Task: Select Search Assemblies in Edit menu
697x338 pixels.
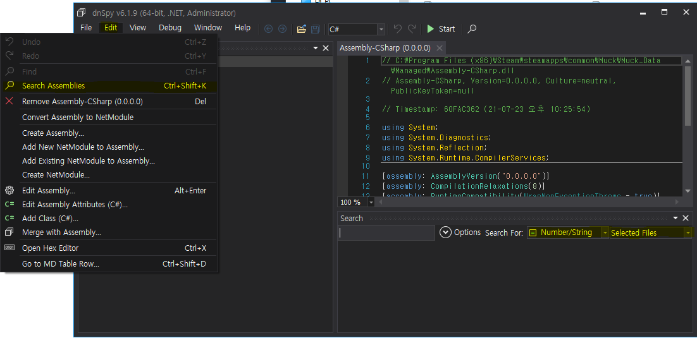Action: (x=109, y=86)
